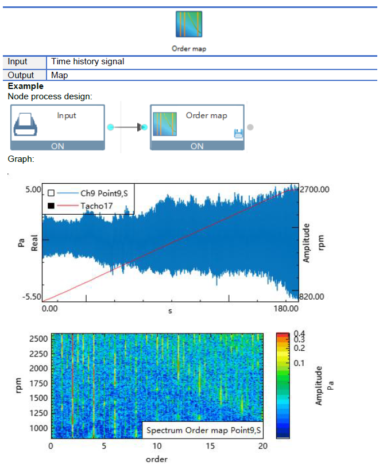Click the large Order map icon at top
The width and height of the screenshot is (379, 465).
(x=189, y=24)
